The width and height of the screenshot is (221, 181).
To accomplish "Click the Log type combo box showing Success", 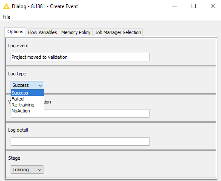I will click(x=27, y=85).
